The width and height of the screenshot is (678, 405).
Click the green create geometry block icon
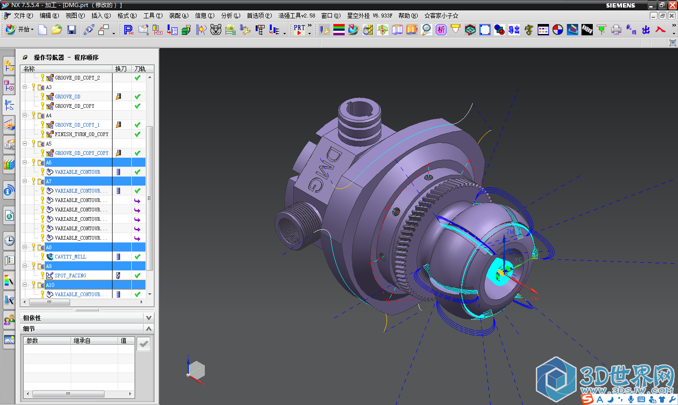coord(186,30)
